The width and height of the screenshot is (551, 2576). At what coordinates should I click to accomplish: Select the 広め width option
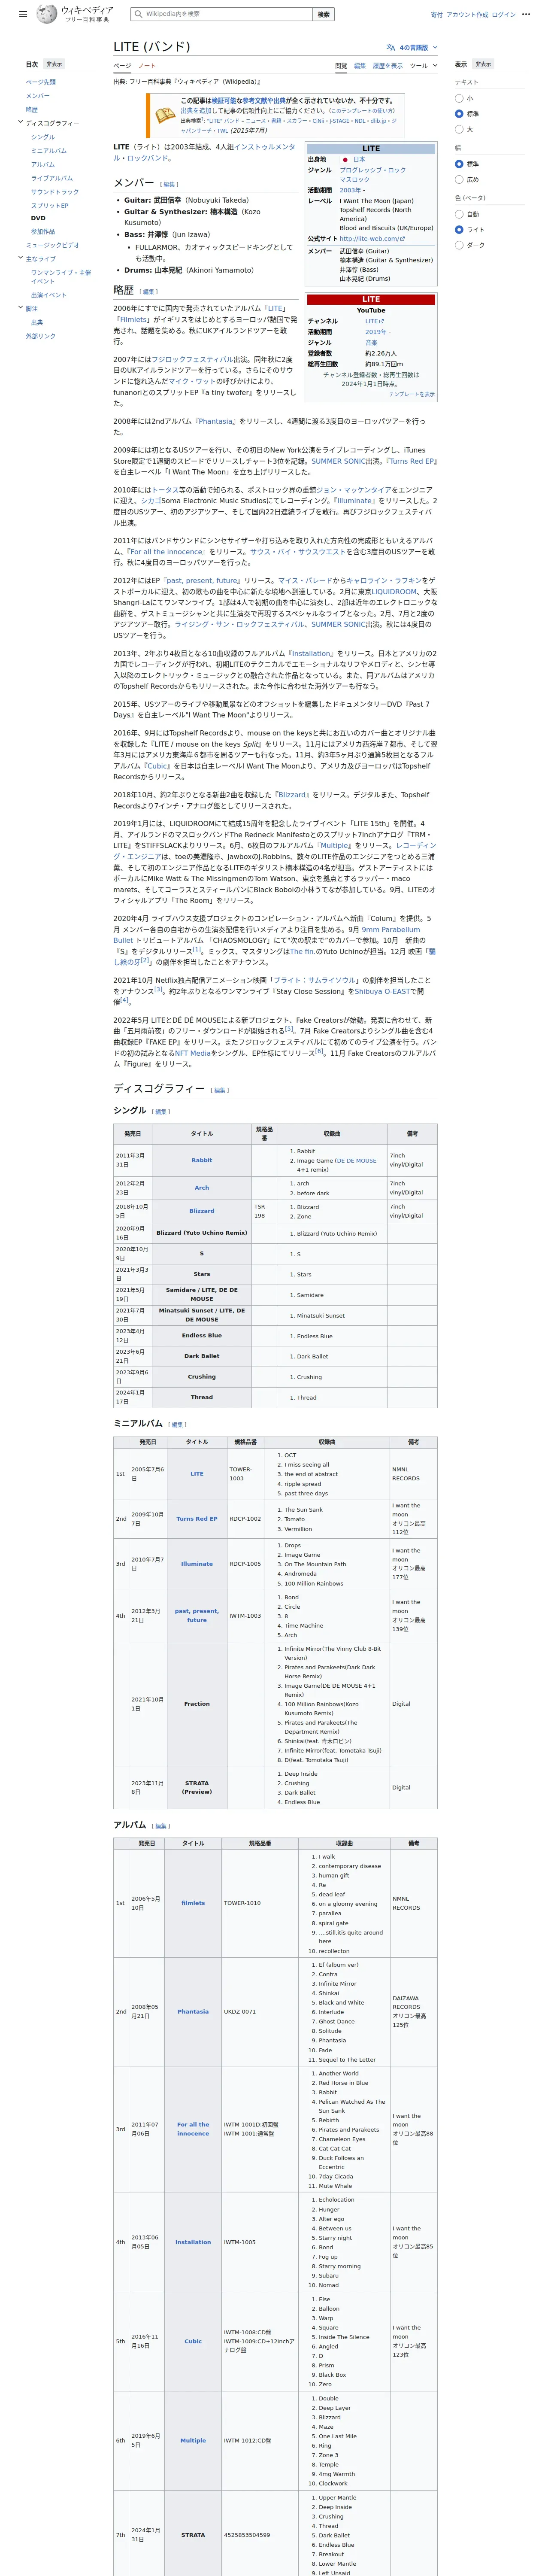459,179
